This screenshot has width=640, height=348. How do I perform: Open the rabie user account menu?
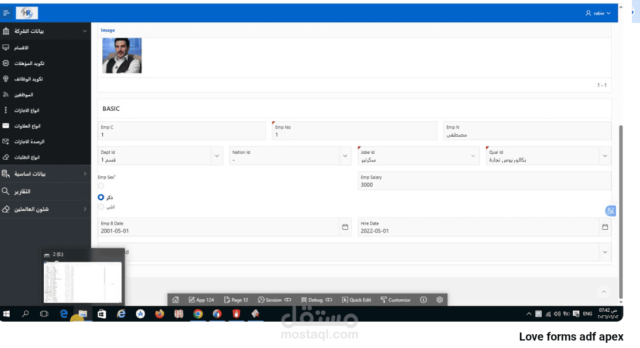[599, 13]
